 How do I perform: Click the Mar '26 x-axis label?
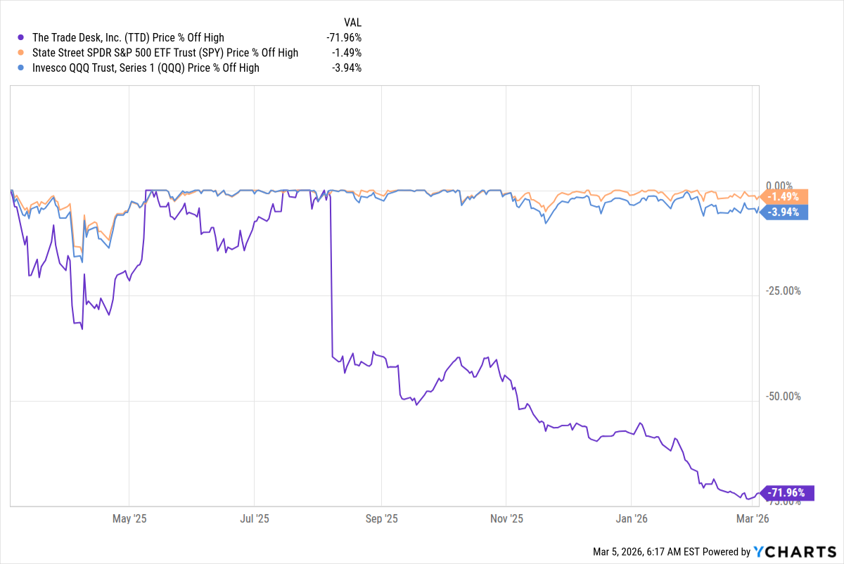tap(753, 520)
